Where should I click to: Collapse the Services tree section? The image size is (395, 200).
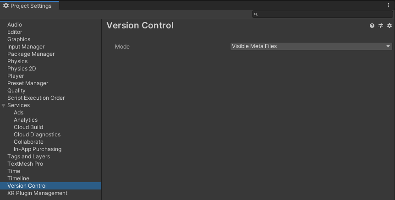click(x=4, y=105)
